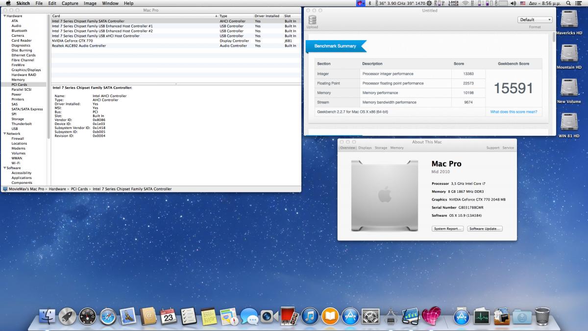The height and width of the screenshot is (331, 588).
Task: Click MovieMav's Mac Pro in path bar
Action: tap(24, 189)
